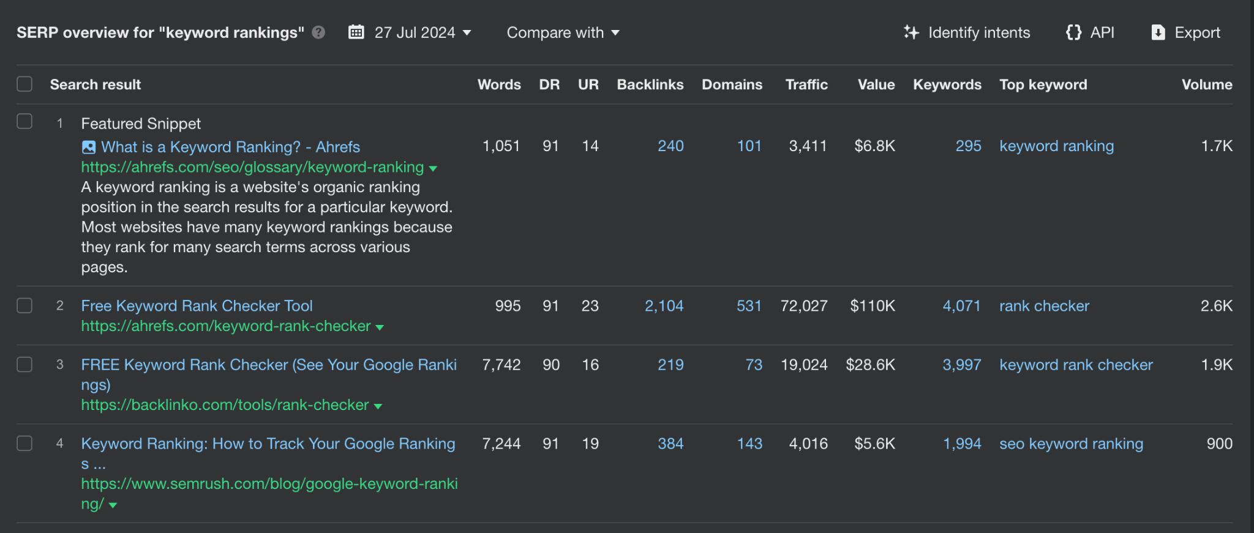Click the Domains column header
1254x533 pixels.
[732, 84]
